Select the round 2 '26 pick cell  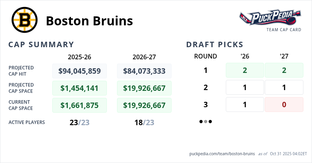(x=245, y=87)
